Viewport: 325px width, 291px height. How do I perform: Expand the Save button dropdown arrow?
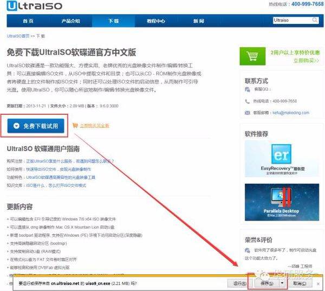tap(282, 283)
